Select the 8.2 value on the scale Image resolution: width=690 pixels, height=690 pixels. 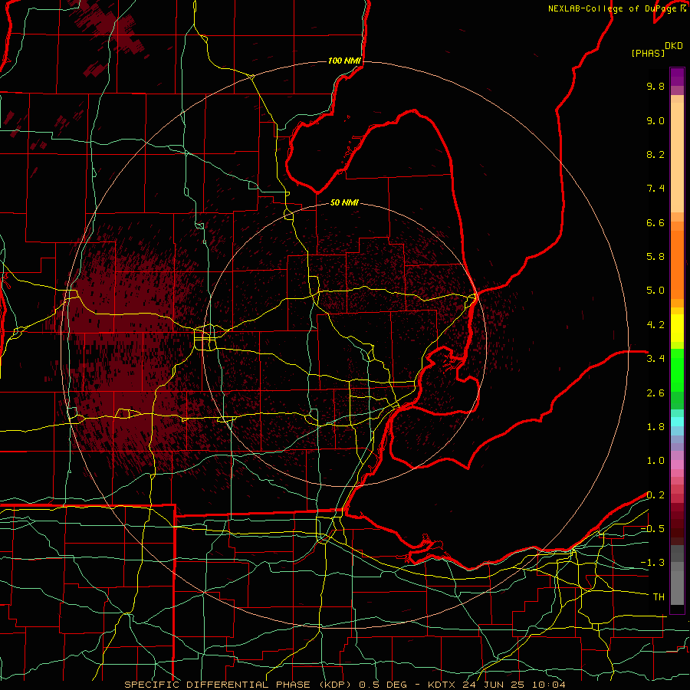655,154
